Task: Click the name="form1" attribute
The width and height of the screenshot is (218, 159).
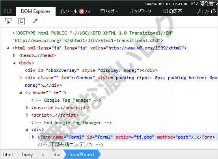Action: 69,137
